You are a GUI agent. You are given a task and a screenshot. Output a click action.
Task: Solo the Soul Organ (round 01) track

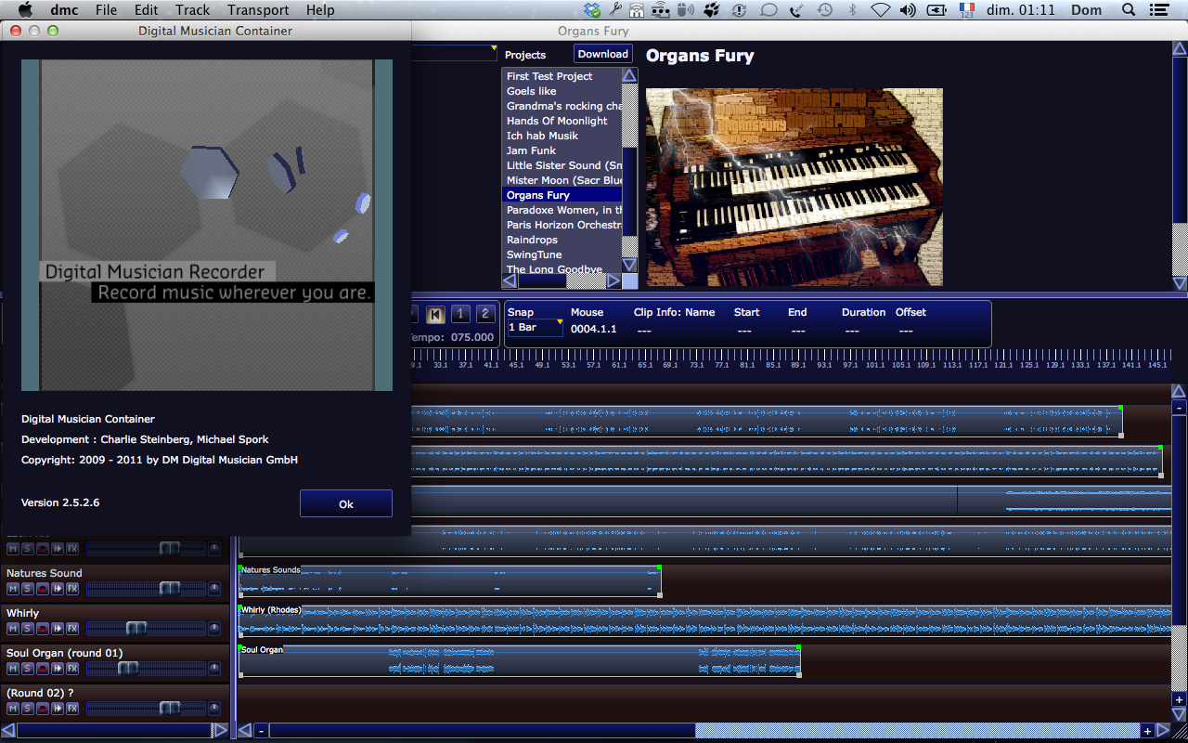(30, 668)
